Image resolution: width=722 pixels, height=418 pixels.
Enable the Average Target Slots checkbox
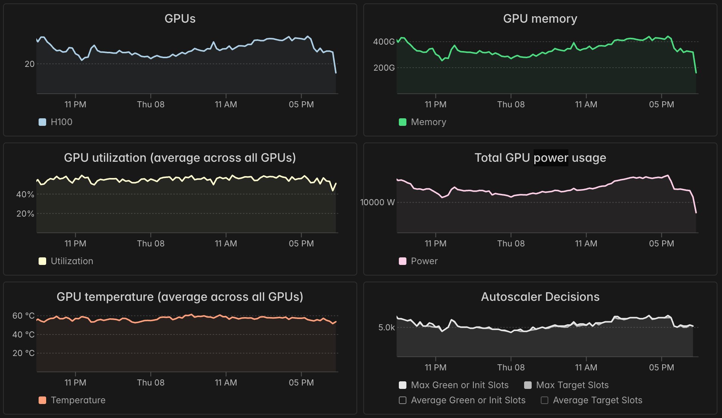pyautogui.click(x=544, y=400)
